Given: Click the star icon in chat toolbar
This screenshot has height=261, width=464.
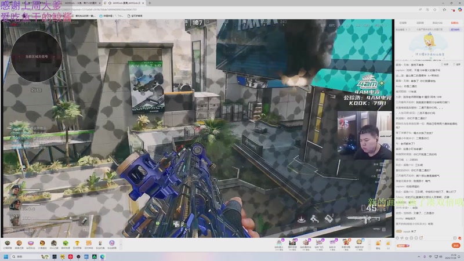Looking at the screenshot, I should 407,238.
